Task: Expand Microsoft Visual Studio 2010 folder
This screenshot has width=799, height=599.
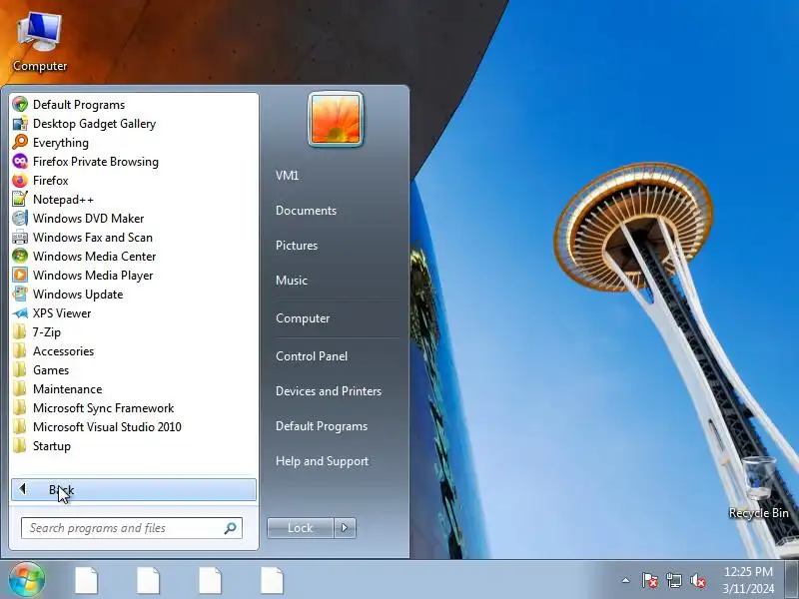Action: pos(134,427)
